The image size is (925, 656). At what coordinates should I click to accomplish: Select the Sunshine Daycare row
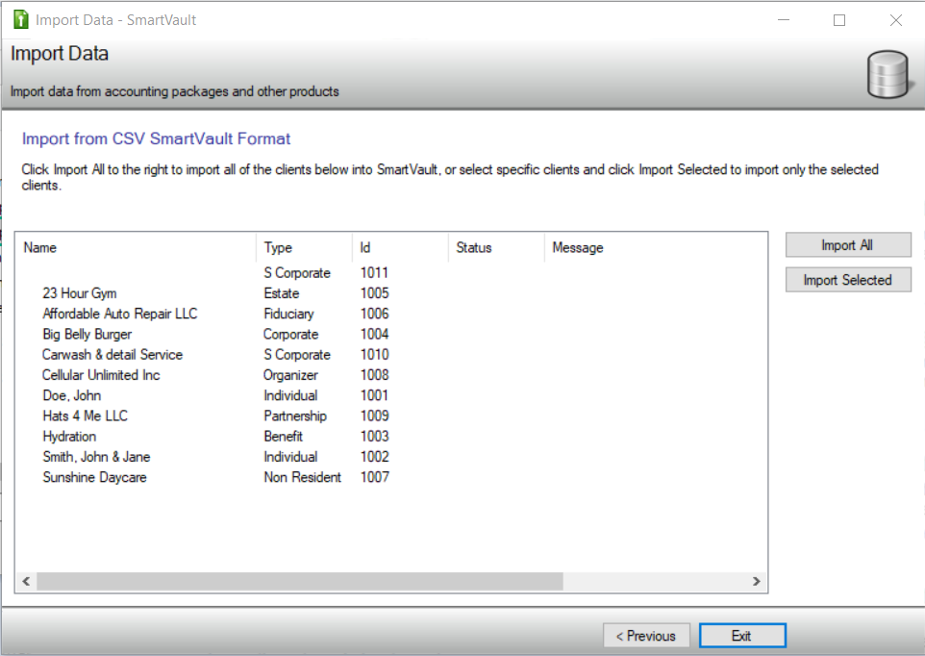click(x=93, y=477)
